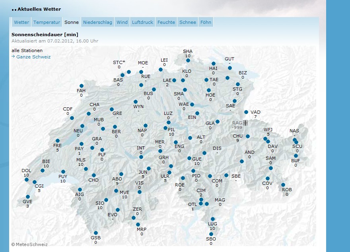
Task: Click the greyed-out RAG station marker
Action: pos(245,123)
